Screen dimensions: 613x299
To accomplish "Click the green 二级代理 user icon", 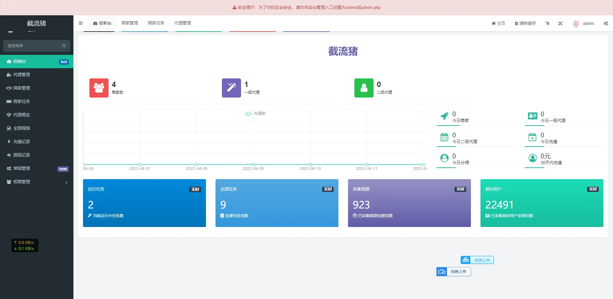I will click(x=364, y=88).
